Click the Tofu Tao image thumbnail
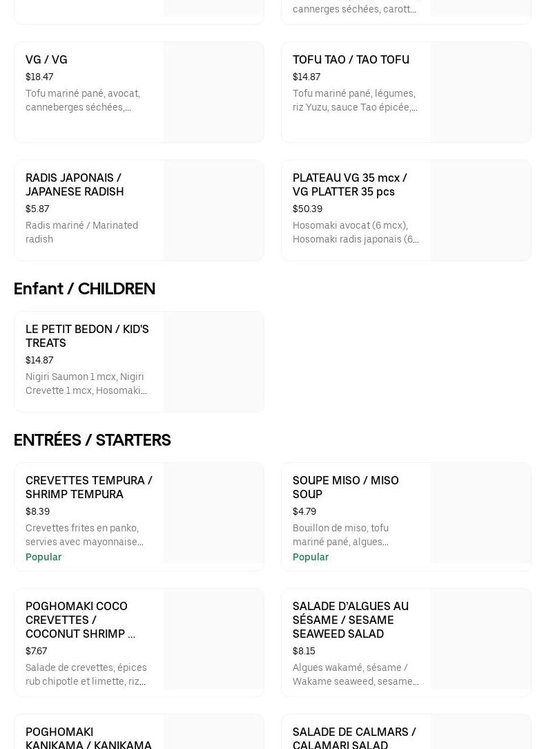Image resolution: width=555 pixels, height=749 pixels. [480, 93]
